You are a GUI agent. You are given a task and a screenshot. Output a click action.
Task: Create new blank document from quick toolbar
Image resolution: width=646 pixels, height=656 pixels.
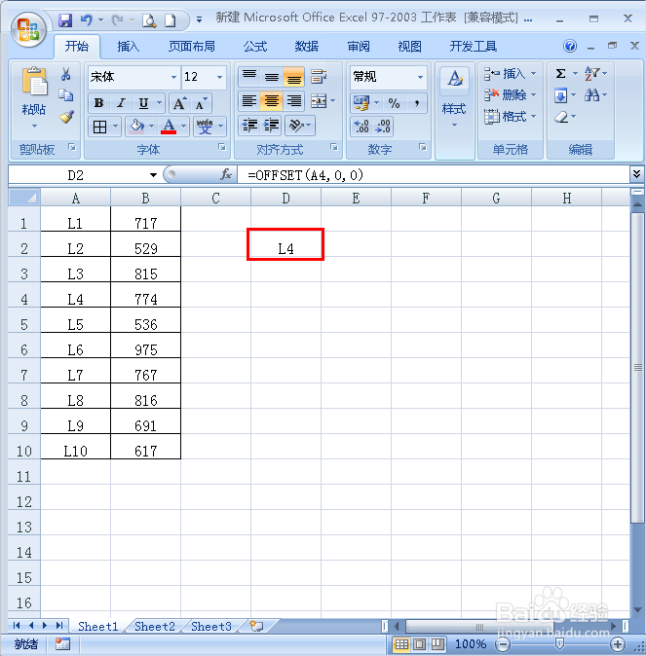click(171, 20)
